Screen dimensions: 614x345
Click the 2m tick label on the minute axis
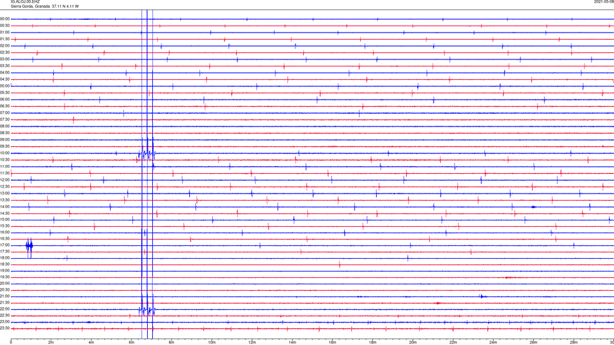tap(51, 342)
